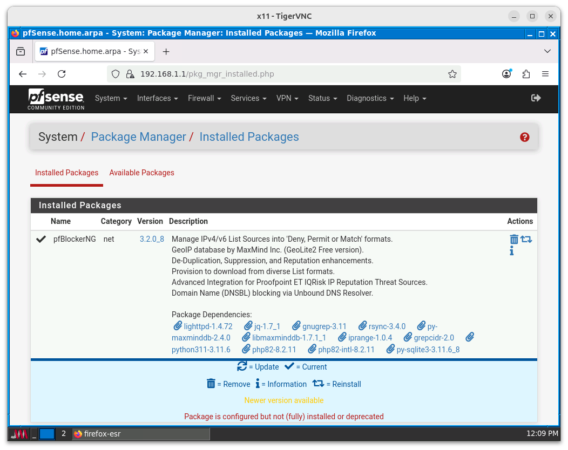Viewport: 568px width, 450px height.
Task: Open the php82-8.2.11 dependency link
Action: point(269,350)
